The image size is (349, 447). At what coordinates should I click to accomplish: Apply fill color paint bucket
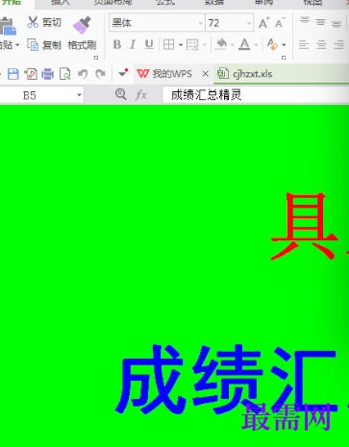[x=221, y=44]
